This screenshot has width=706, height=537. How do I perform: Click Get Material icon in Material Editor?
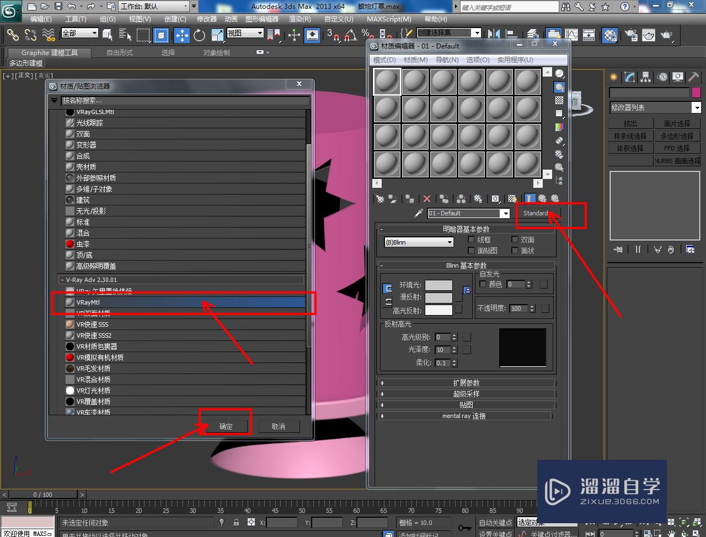pos(380,199)
